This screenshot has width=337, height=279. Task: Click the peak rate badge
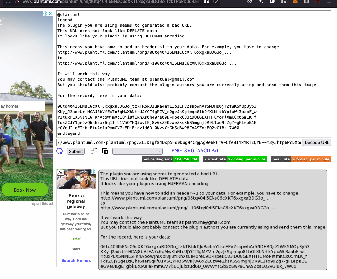pos(301,159)
